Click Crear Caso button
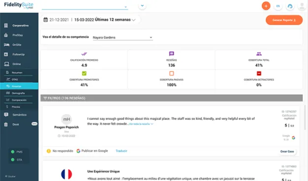The width and height of the screenshot is (308, 181). 287,151
